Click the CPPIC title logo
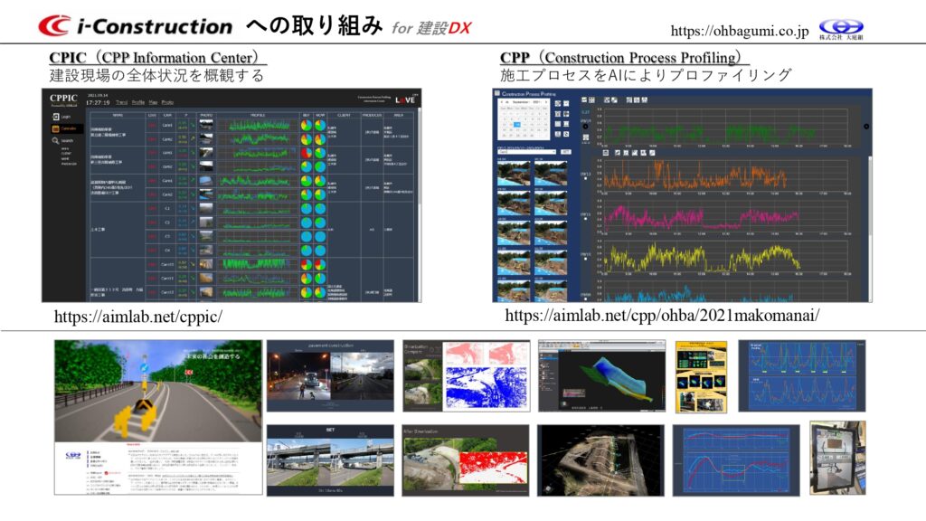926x521 pixels. click(63, 98)
